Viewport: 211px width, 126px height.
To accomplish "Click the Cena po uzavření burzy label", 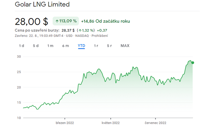I will [37, 30].
